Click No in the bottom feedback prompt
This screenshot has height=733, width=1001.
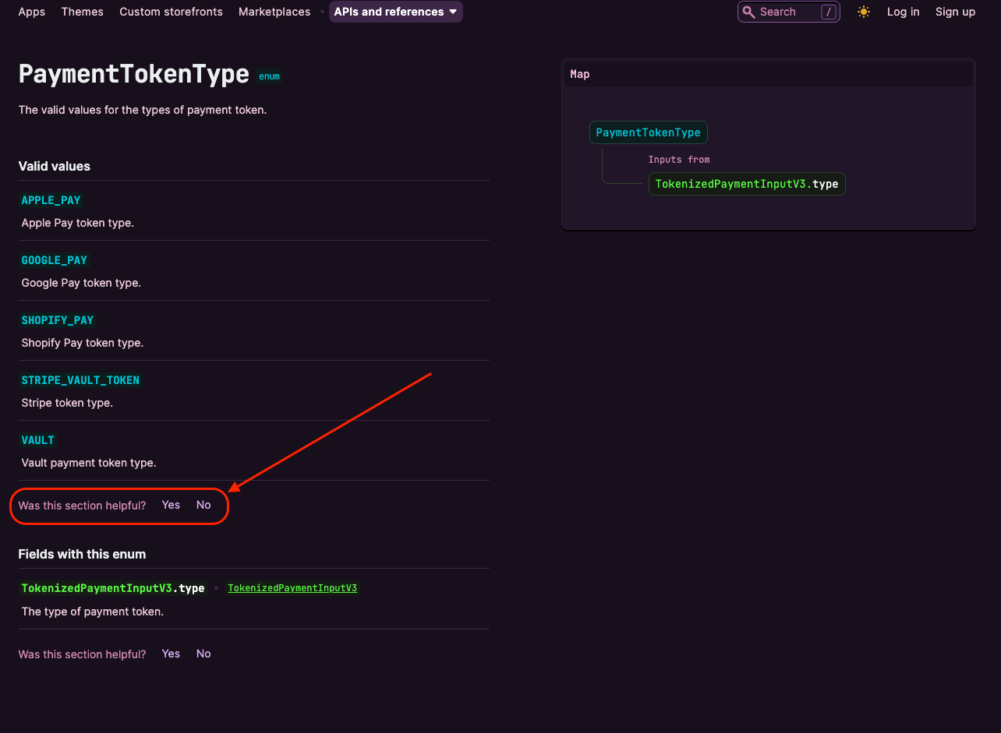tap(203, 654)
